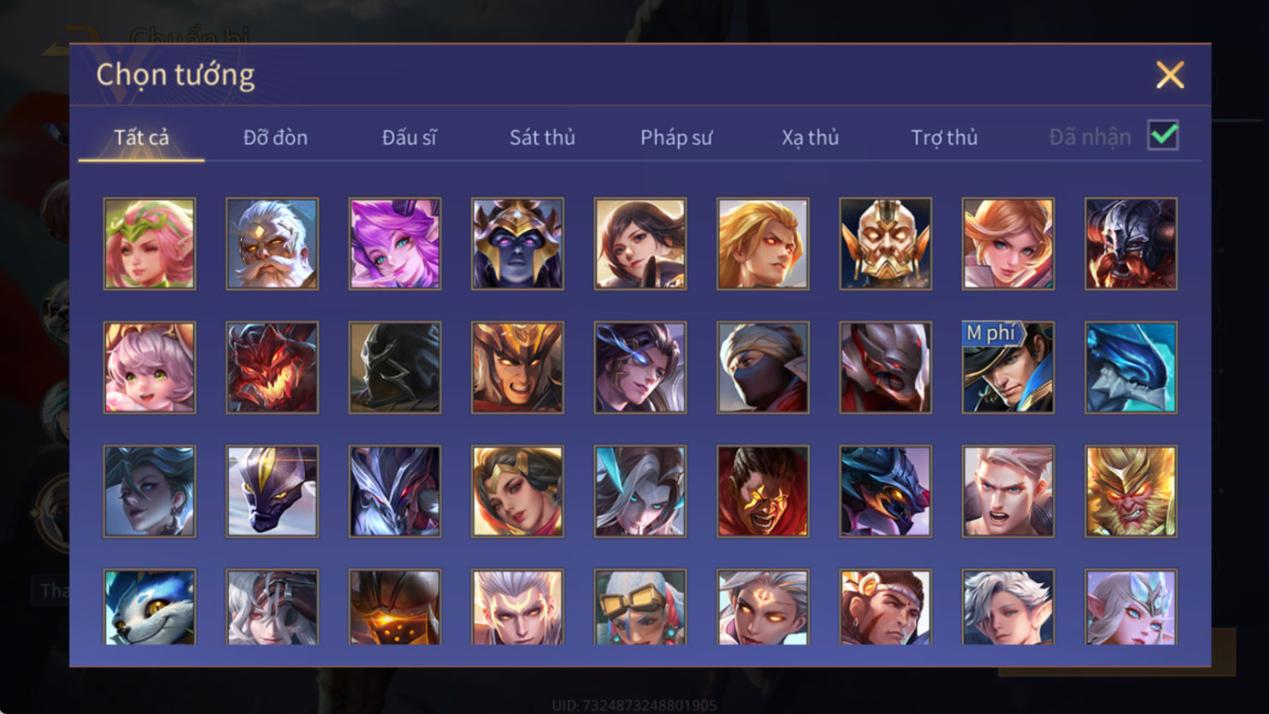Screen dimensions: 1269x714
Task: Pick the hero with 'M phí' label
Action: [1008, 368]
